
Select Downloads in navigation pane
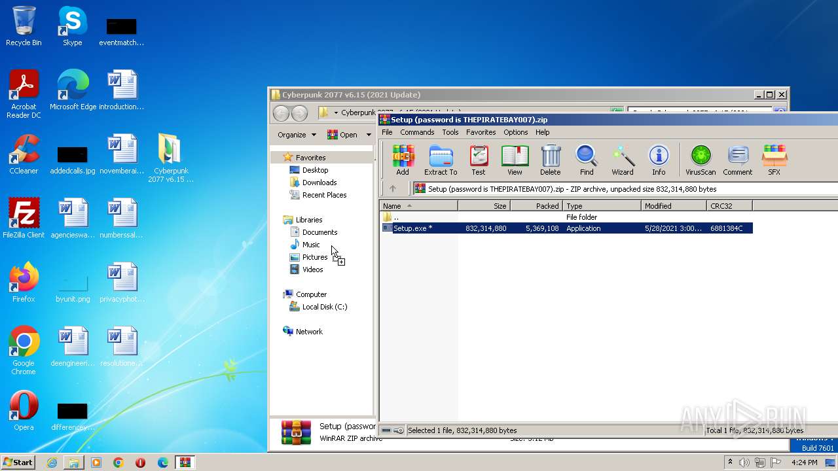coord(319,183)
